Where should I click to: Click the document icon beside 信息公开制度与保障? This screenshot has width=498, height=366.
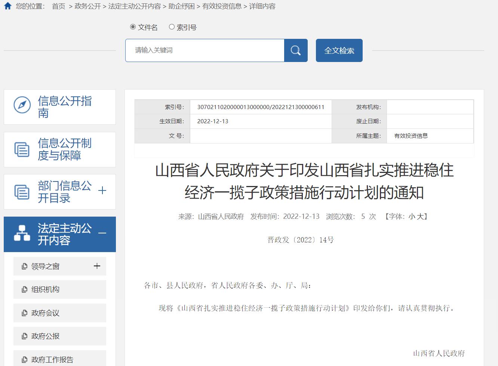[22, 149]
